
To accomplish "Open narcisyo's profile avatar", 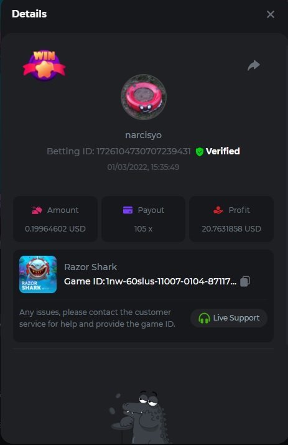I will [x=144, y=97].
